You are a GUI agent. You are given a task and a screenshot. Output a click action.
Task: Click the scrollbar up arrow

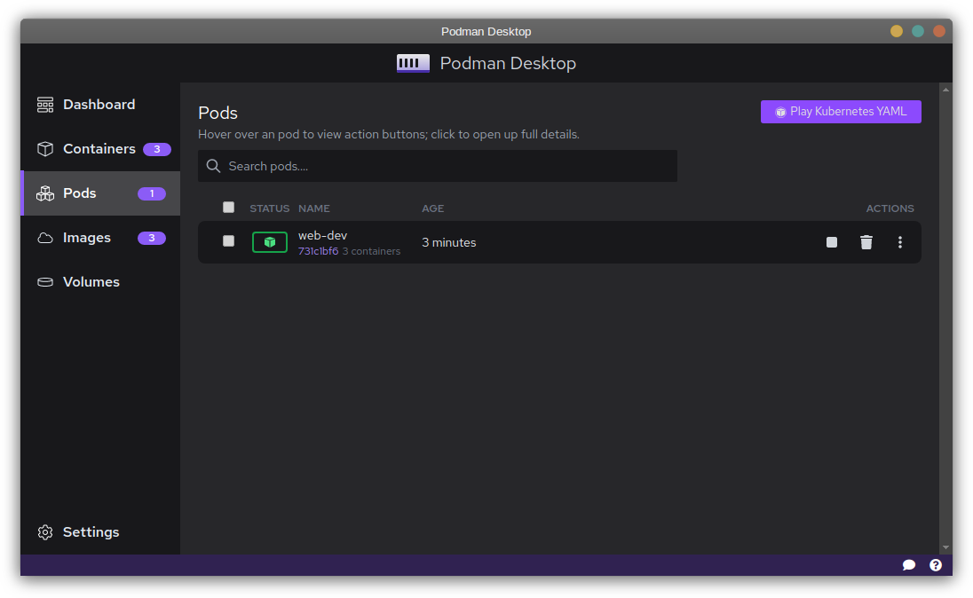[x=945, y=90]
